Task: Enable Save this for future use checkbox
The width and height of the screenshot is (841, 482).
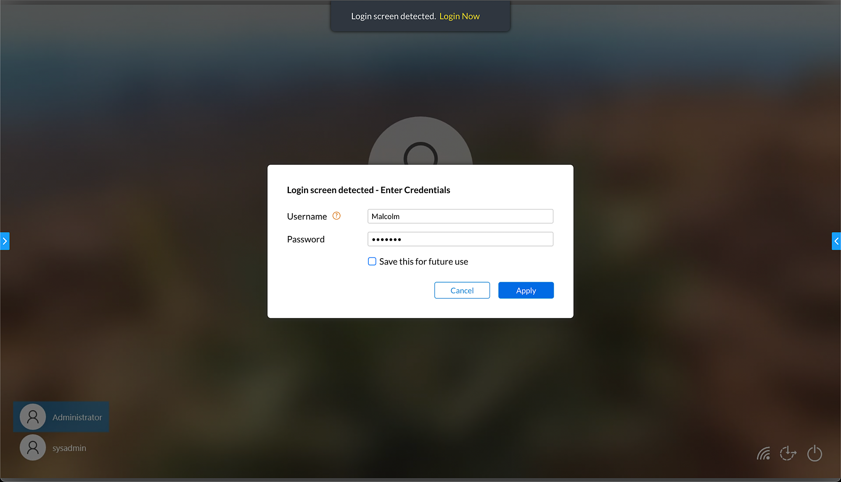Action: point(372,262)
